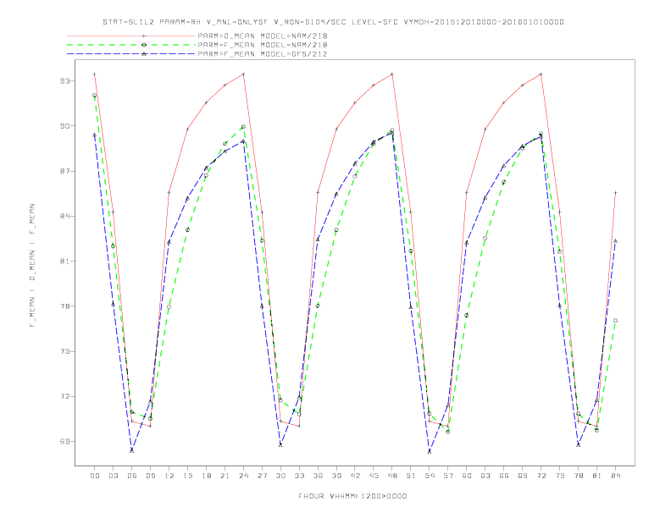Click the chart title starting STAT=SL1L2 PARAM=RH
The width and height of the screenshot is (671, 518).
coord(333,22)
